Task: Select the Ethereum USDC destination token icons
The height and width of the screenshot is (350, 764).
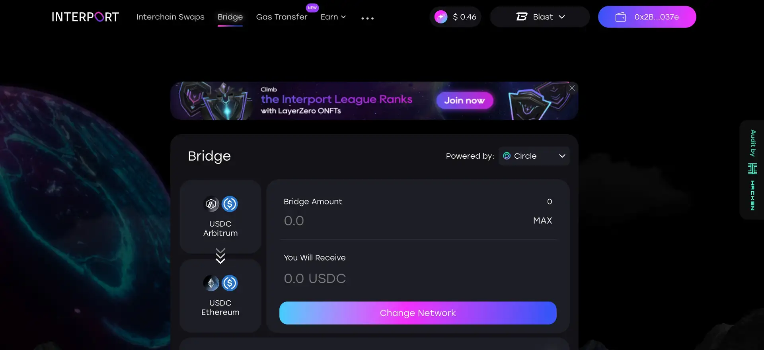Action: pos(220,283)
